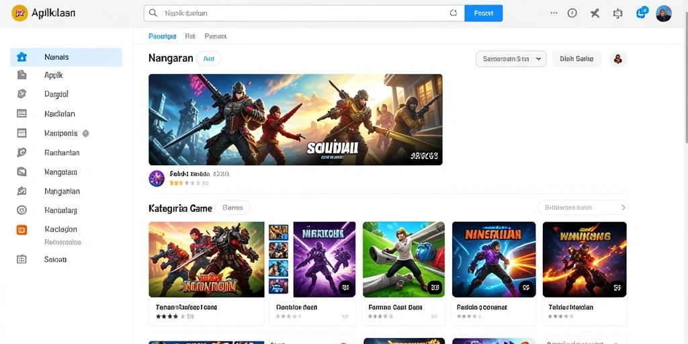Click into the search input field
This screenshot has height=344, width=688.
pyautogui.click(x=304, y=13)
